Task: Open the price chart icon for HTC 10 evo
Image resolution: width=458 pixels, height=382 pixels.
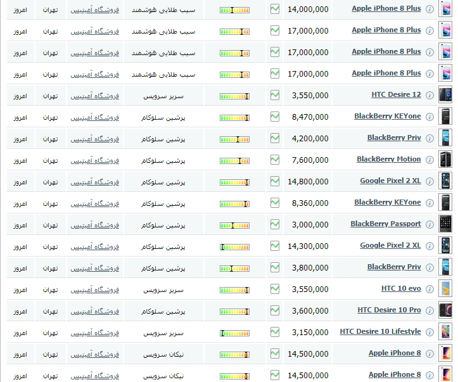Action: (x=275, y=288)
